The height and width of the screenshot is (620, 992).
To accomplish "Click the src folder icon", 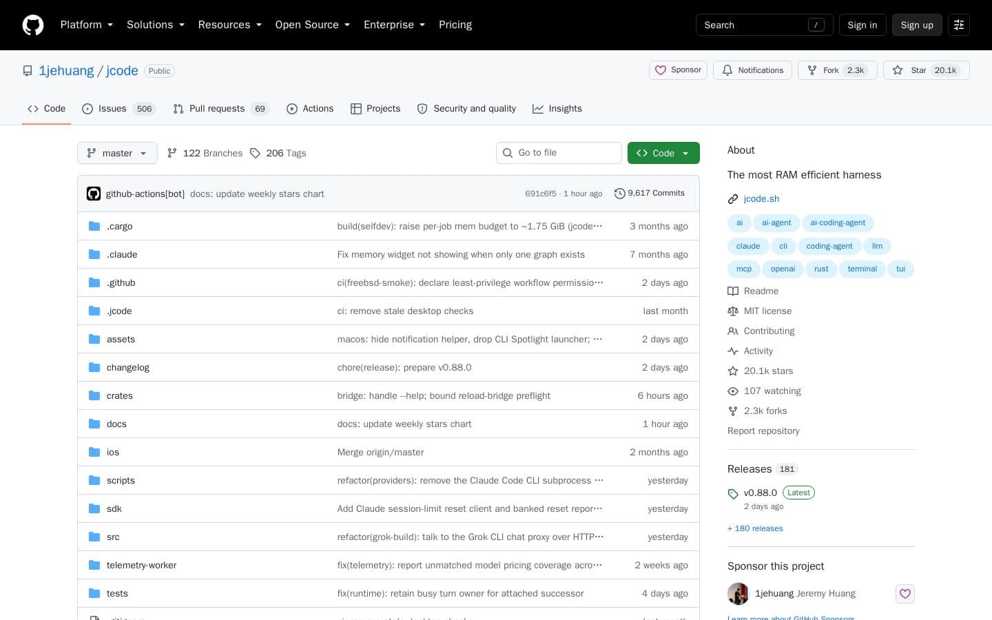I will (x=94, y=537).
